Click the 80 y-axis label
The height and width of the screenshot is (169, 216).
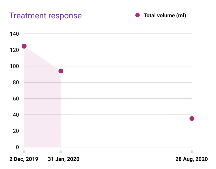16,83
